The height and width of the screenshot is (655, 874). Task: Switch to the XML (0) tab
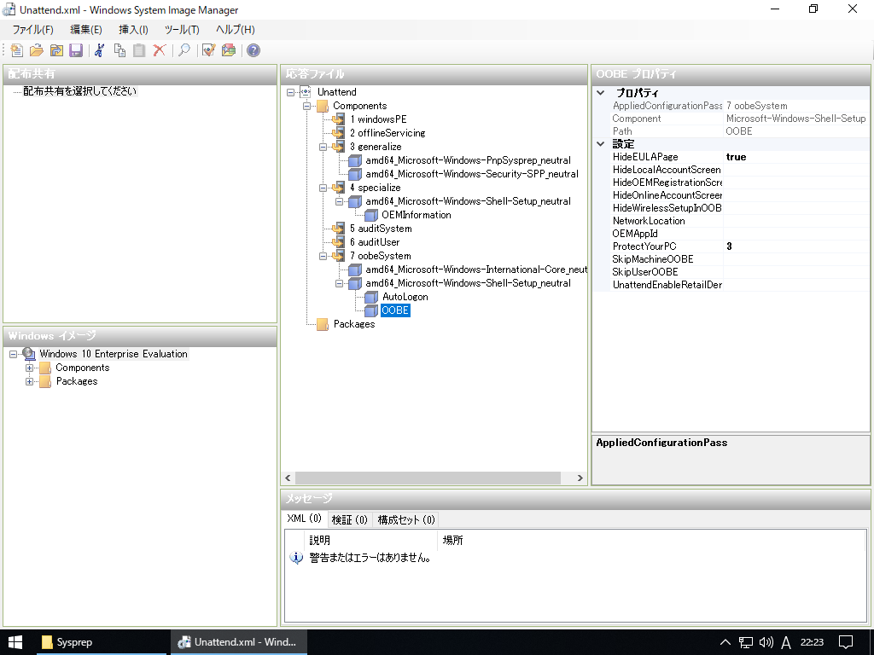point(305,519)
